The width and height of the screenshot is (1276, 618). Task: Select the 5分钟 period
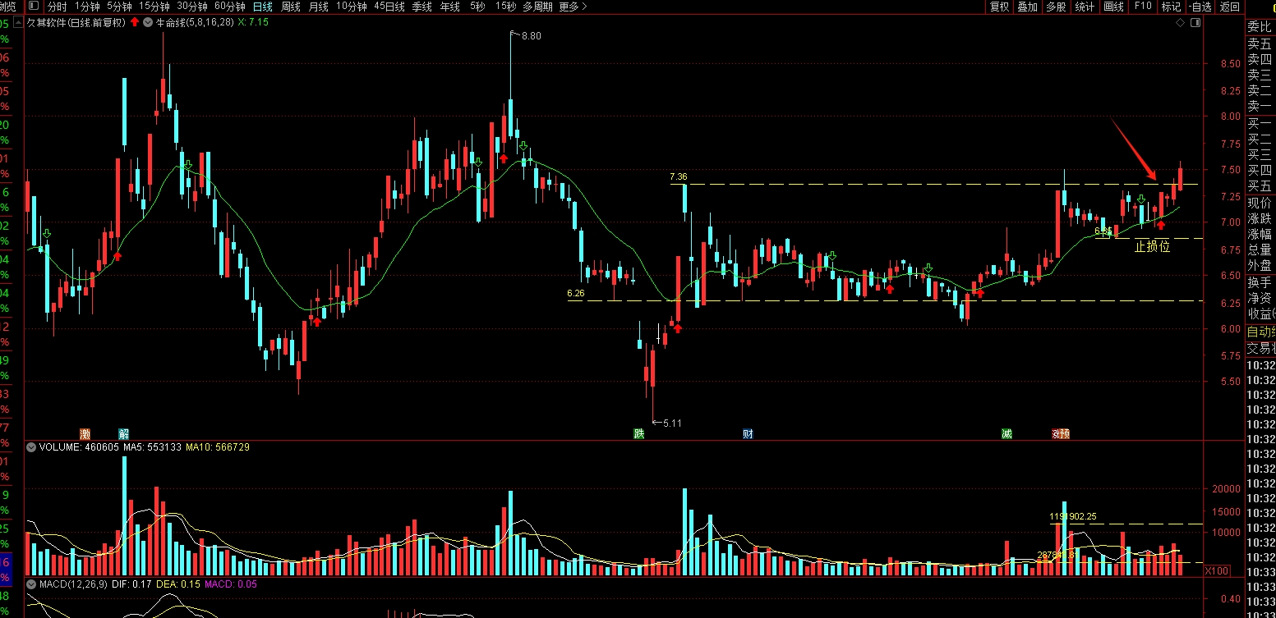point(119,7)
